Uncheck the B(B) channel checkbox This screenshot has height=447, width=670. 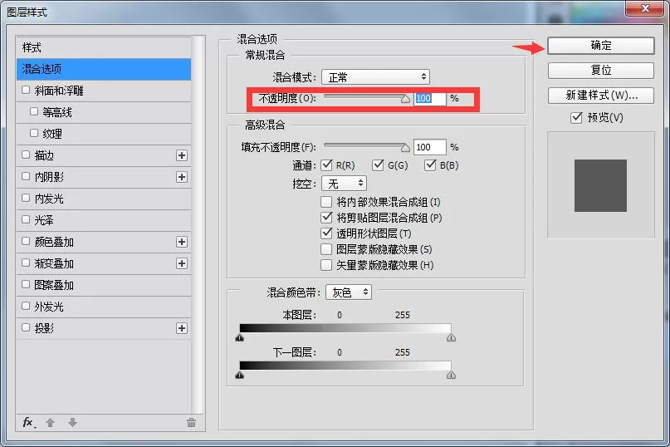pos(430,165)
